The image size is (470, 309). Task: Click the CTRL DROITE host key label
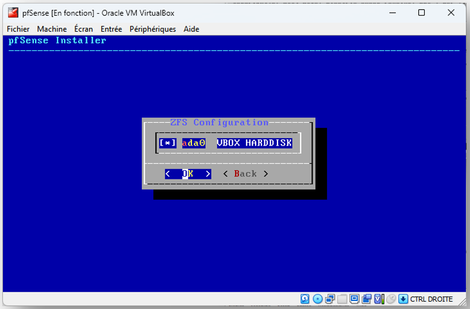pos(432,299)
